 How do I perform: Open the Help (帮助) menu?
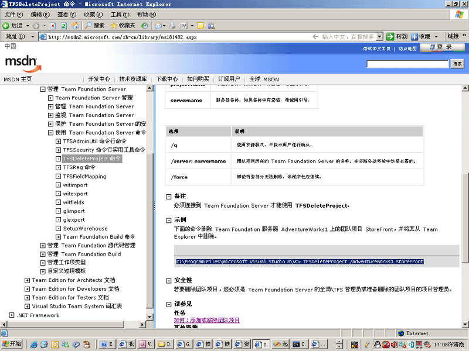coord(146,14)
